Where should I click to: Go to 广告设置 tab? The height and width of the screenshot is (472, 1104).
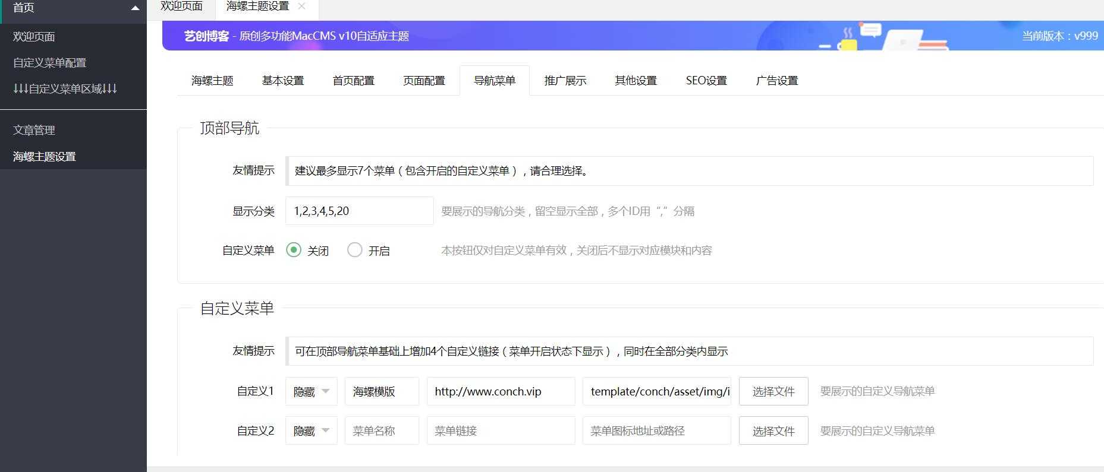777,80
